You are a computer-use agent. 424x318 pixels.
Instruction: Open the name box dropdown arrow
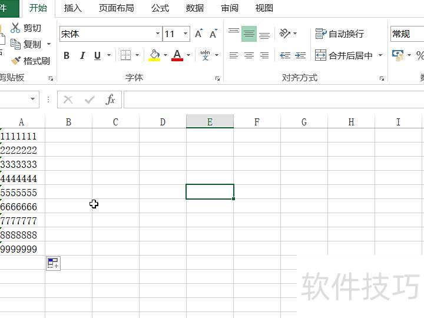coord(33,99)
